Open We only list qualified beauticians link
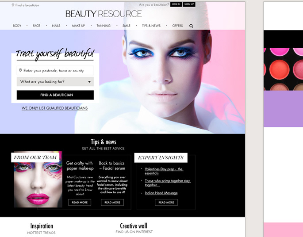The image size is (303, 237). coord(54,108)
